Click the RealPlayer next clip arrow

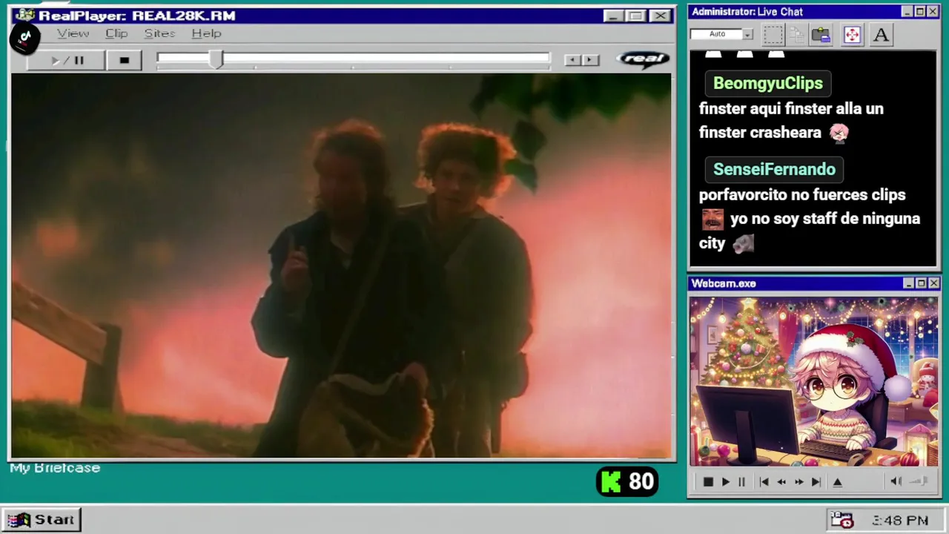tap(590, 60)
